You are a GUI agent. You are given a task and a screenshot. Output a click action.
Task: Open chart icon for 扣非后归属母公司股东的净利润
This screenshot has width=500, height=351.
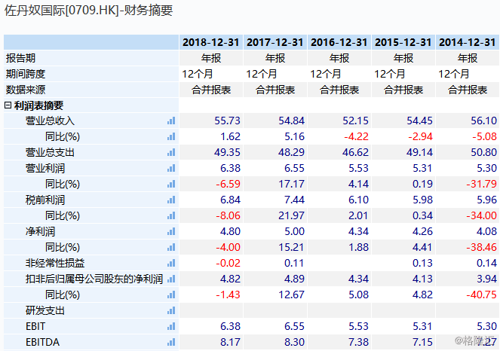click(171, 279)
